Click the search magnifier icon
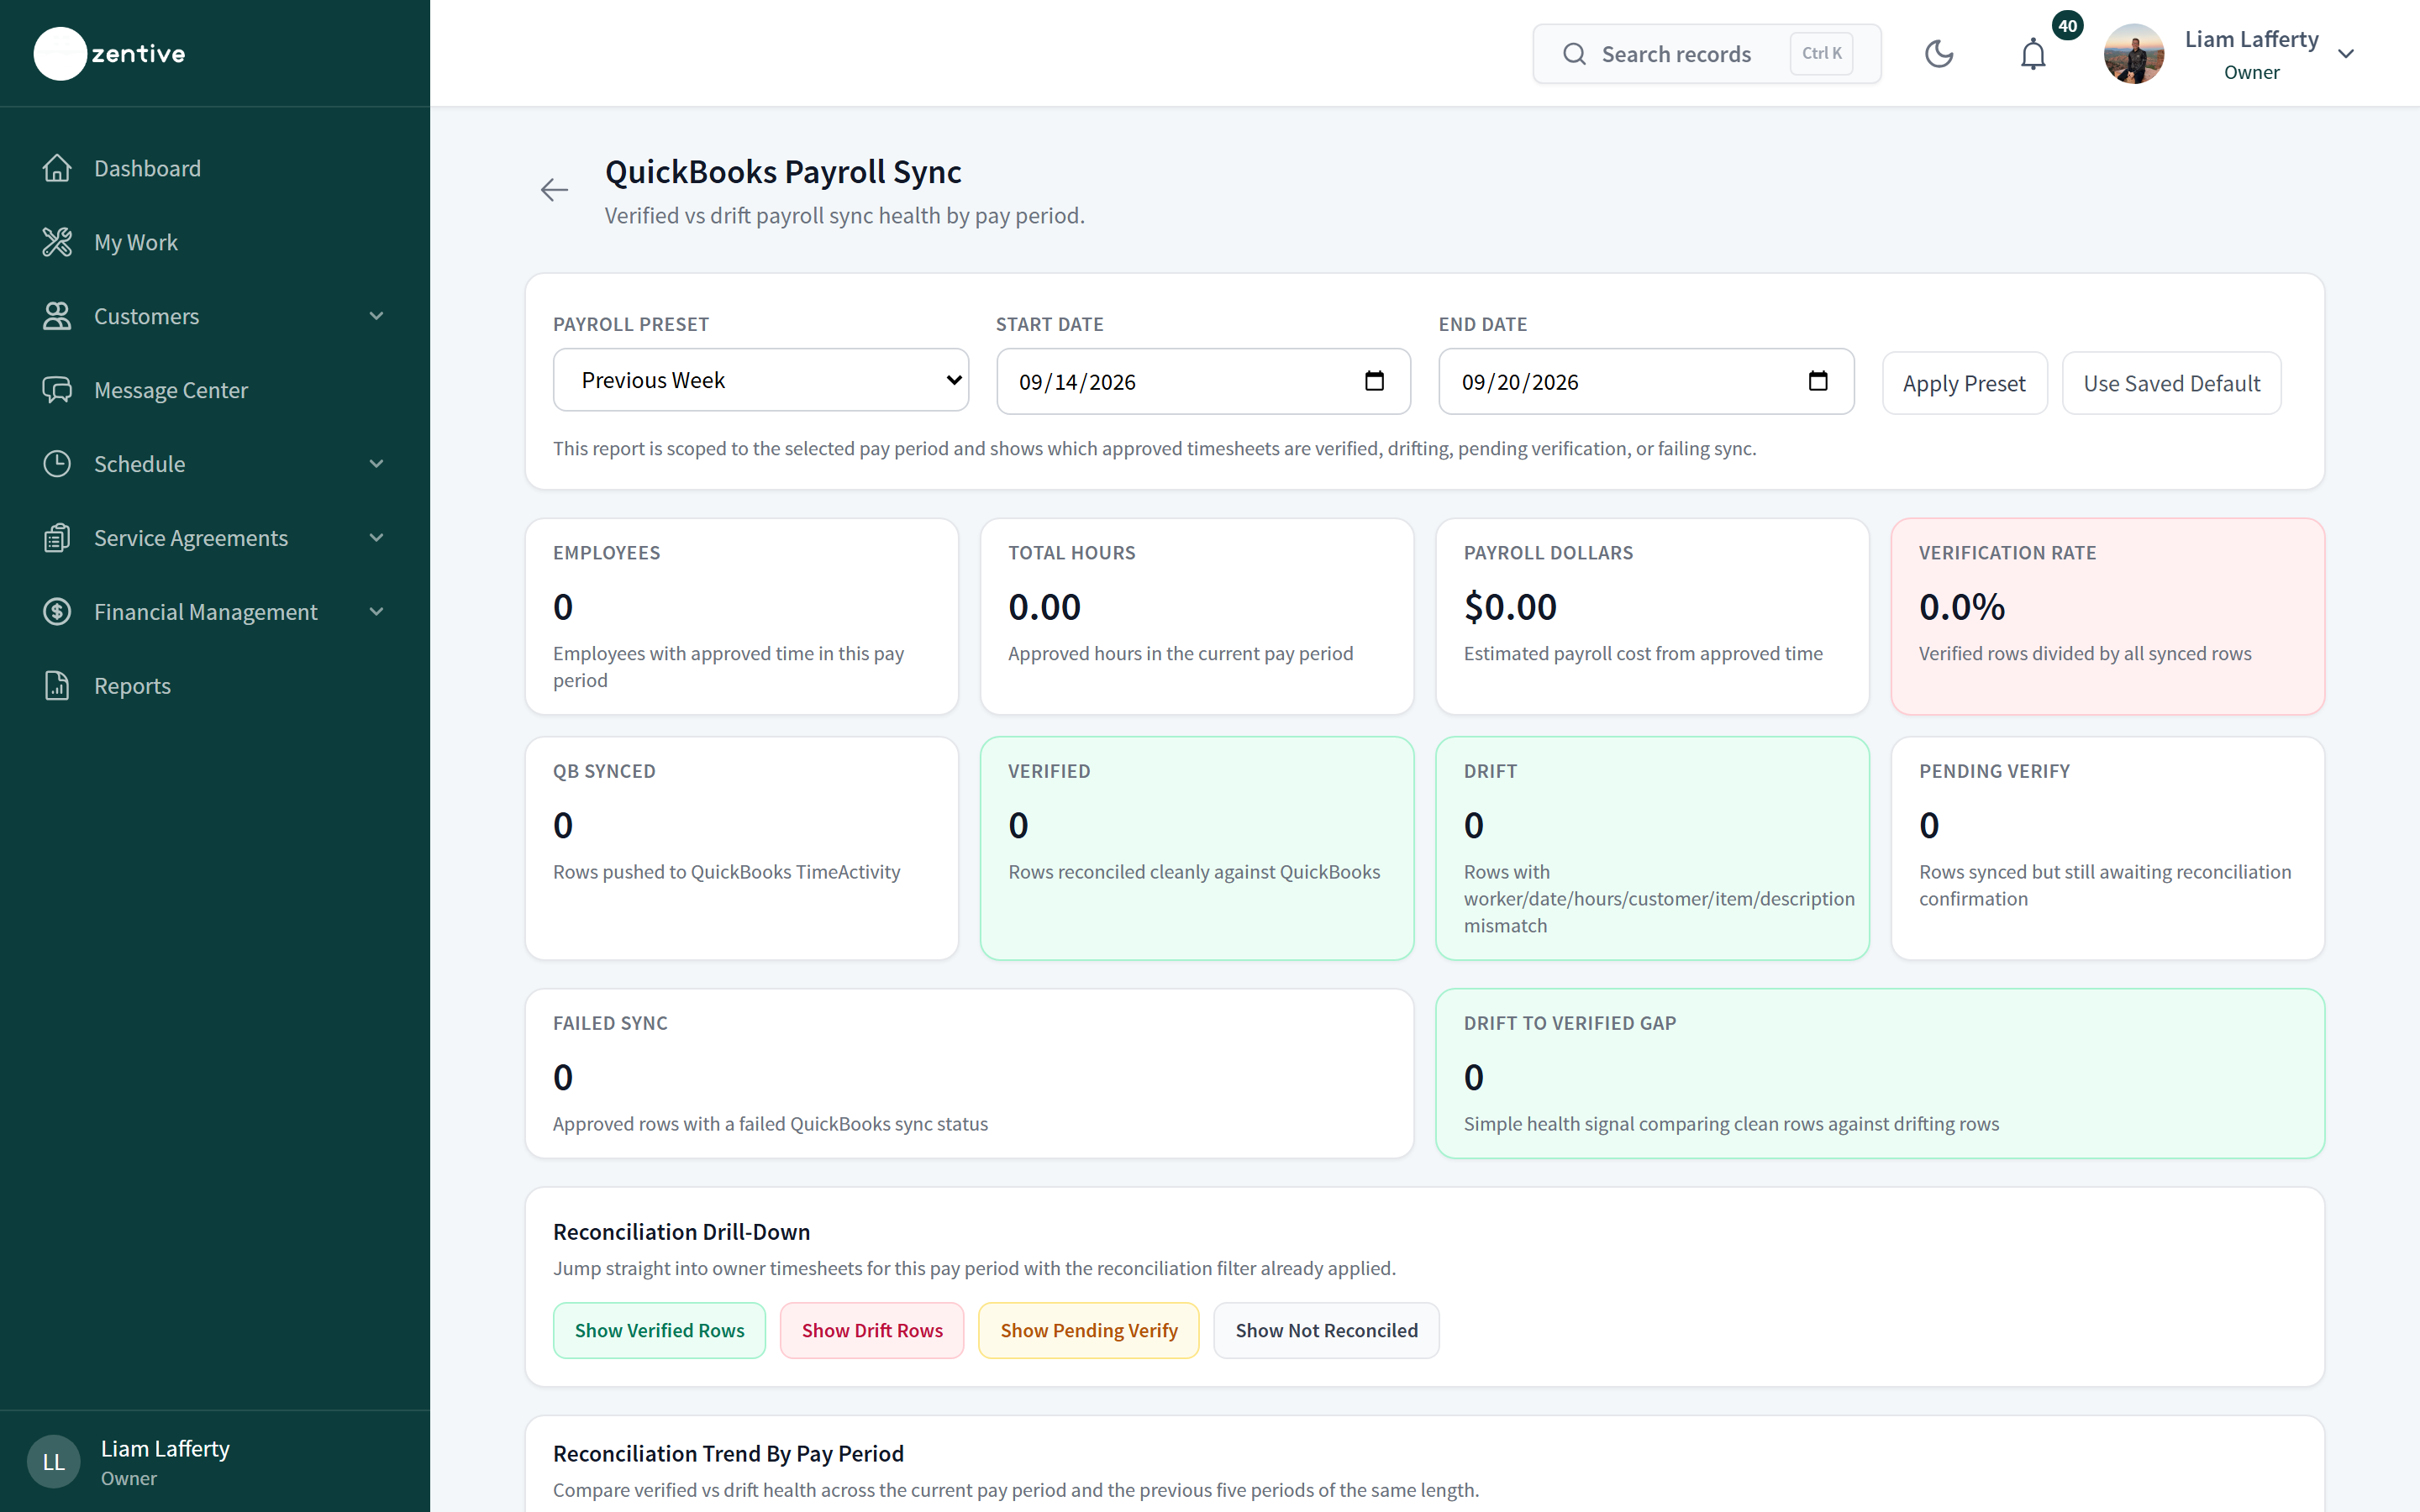Viewport: 2420px width, 1512px height. click(x=1574, y=54)
